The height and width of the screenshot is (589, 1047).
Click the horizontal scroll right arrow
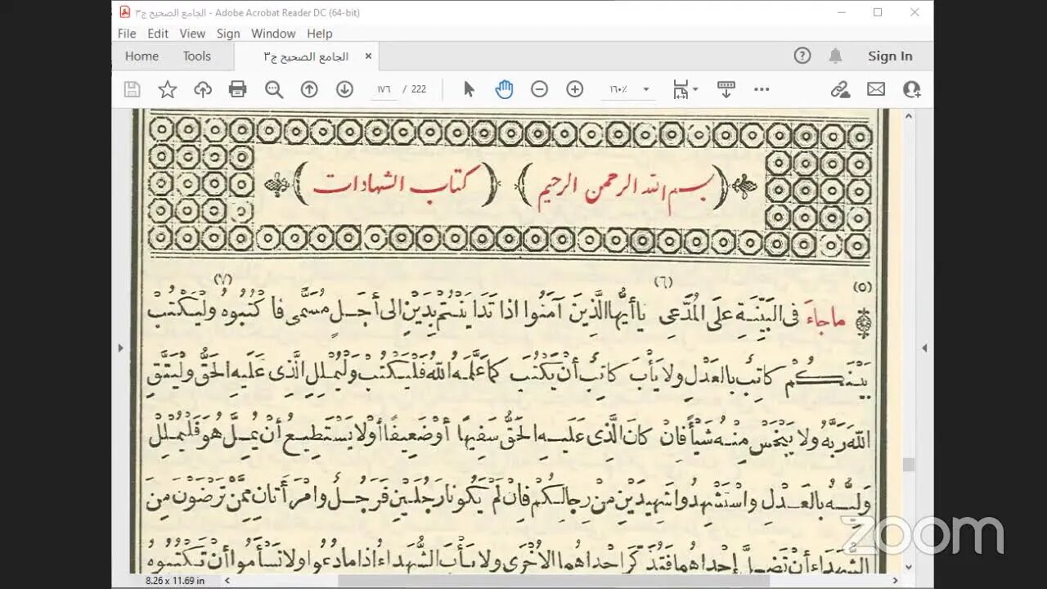click(x=896, y=580)
